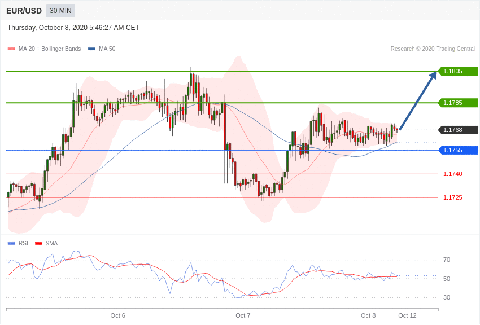The height and width of the screenshot is (325, 480).
Task: Click the 9MA legend label
Action: point(52,243)
